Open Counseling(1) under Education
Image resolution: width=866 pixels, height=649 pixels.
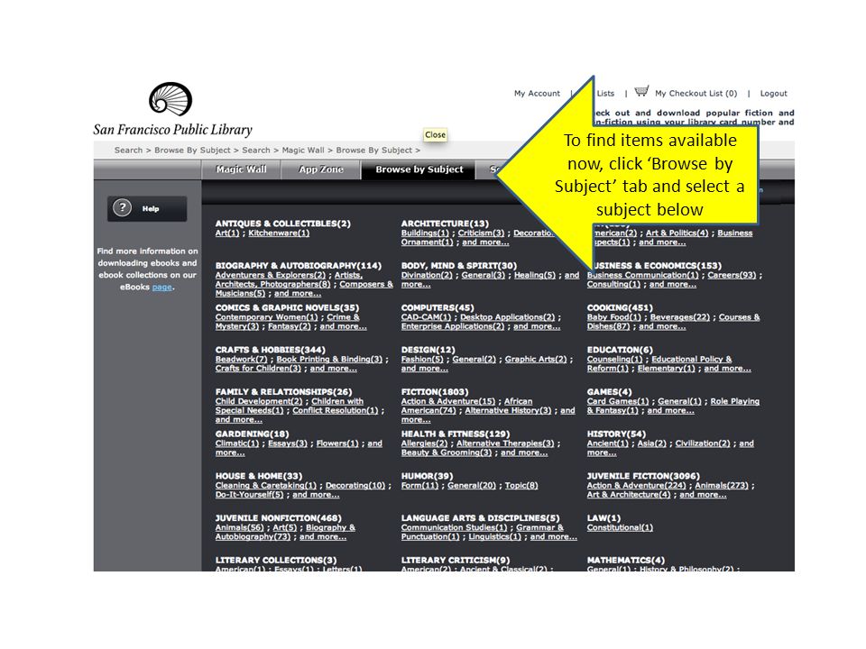click(614, 359)
